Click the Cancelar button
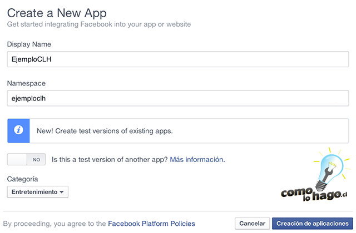The image size is (356, 233). [x=252, y=224]
